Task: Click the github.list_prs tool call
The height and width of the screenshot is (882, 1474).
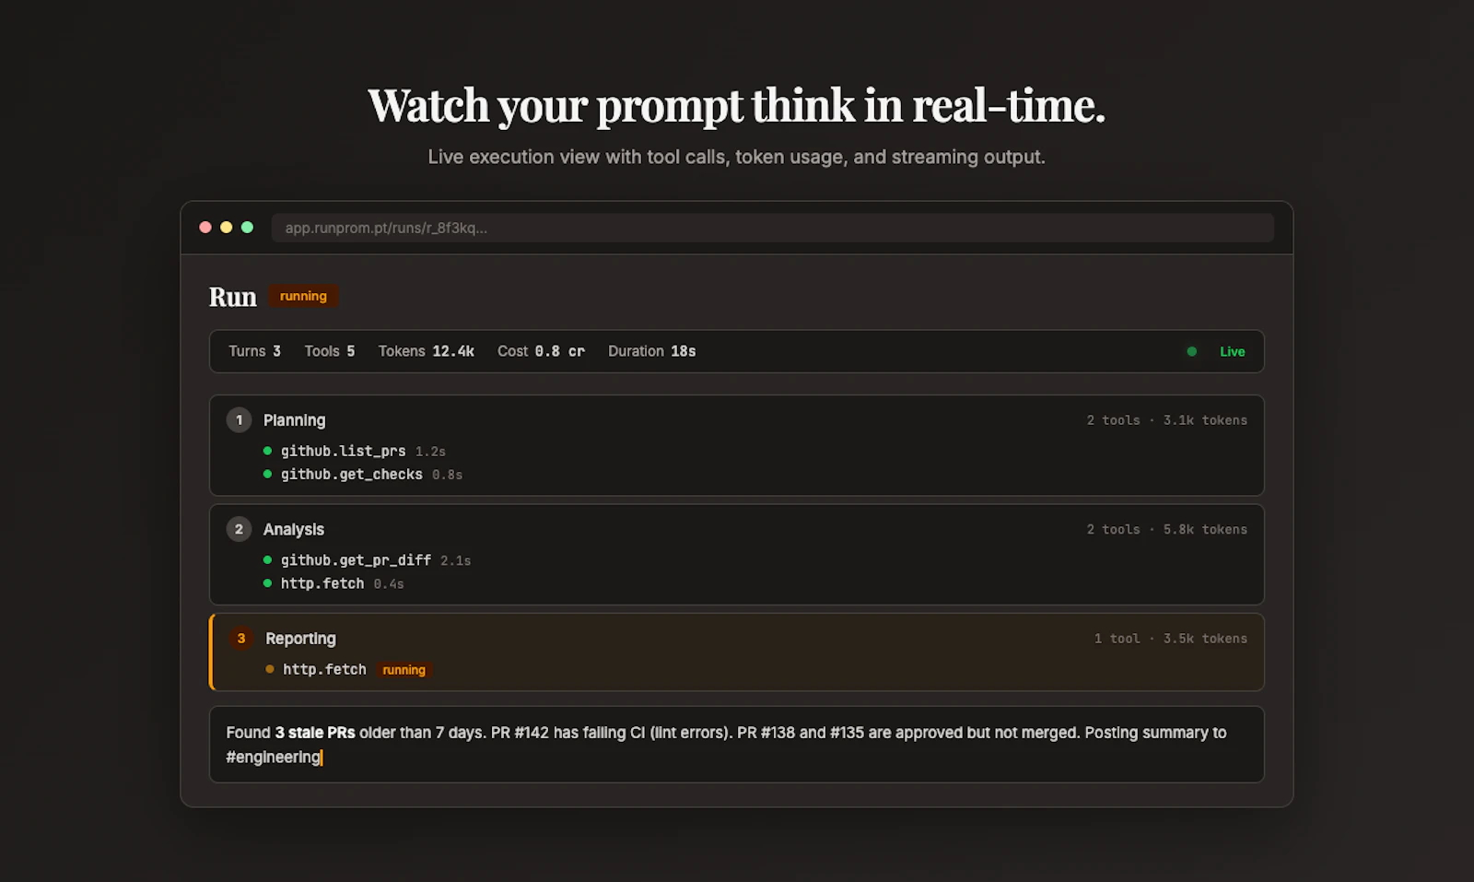Action: 343,451
